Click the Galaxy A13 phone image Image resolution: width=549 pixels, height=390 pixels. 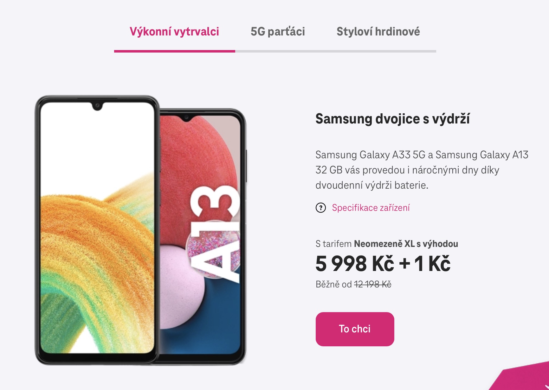pos(203,236)
